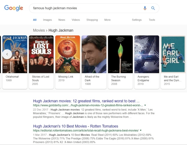Click the 22 Dec 2017 snippet date
The height and width of the screenshot is (145, 187).
click(x=40, y=110)
